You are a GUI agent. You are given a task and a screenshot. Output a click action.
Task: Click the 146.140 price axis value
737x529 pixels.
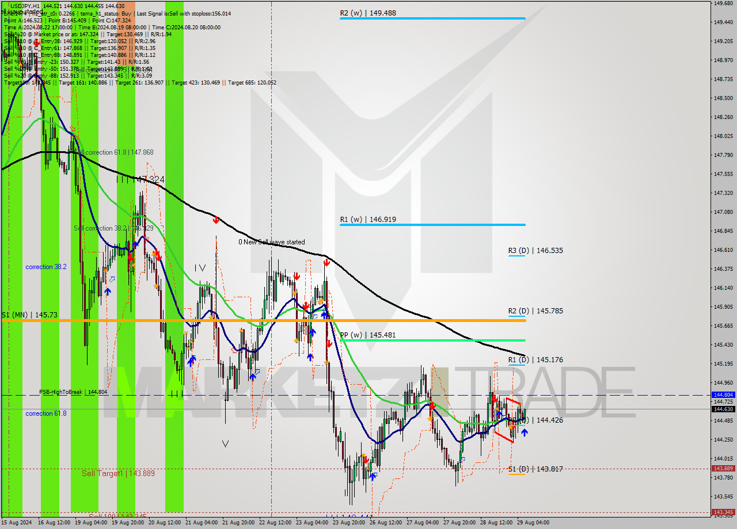723,287
